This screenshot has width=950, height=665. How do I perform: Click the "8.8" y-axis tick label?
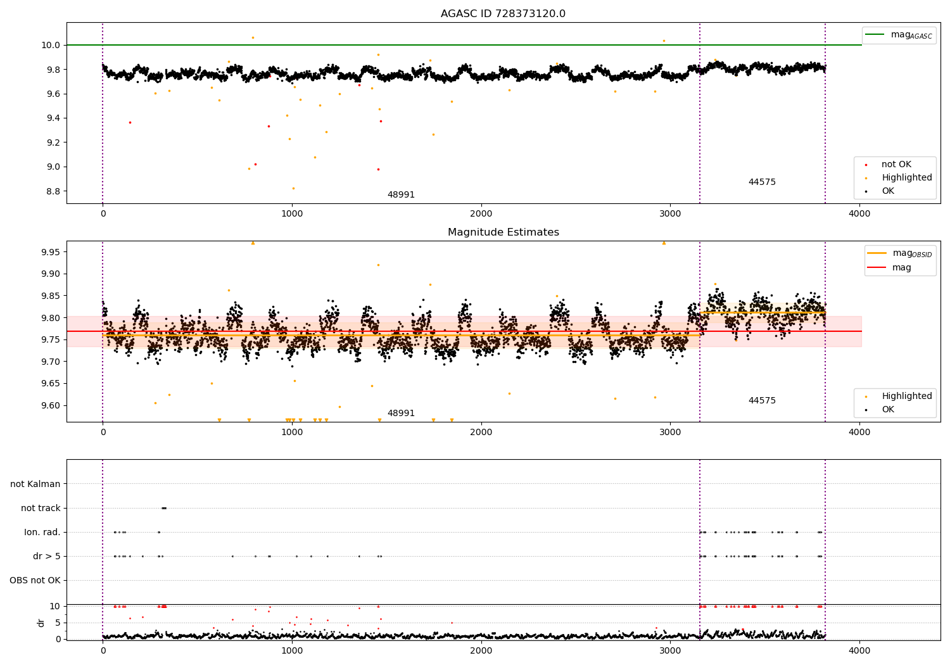click(53, 191)
